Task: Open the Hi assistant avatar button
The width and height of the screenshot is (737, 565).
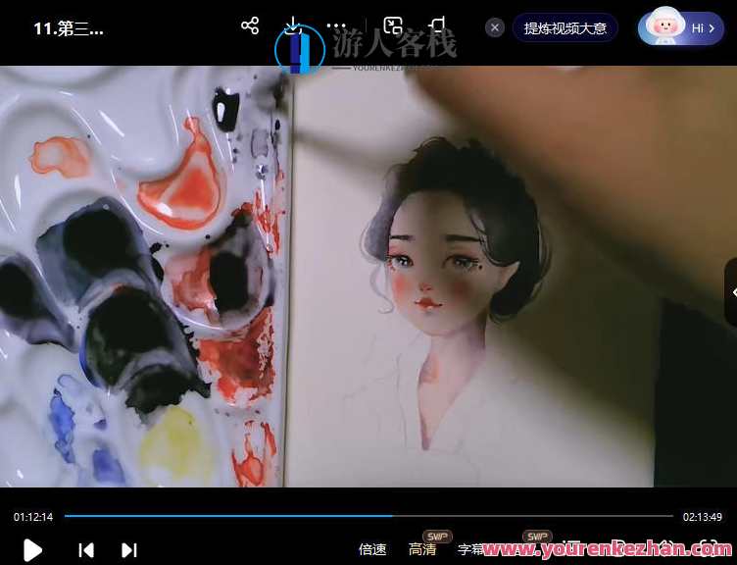Action: tap(681, 27)
